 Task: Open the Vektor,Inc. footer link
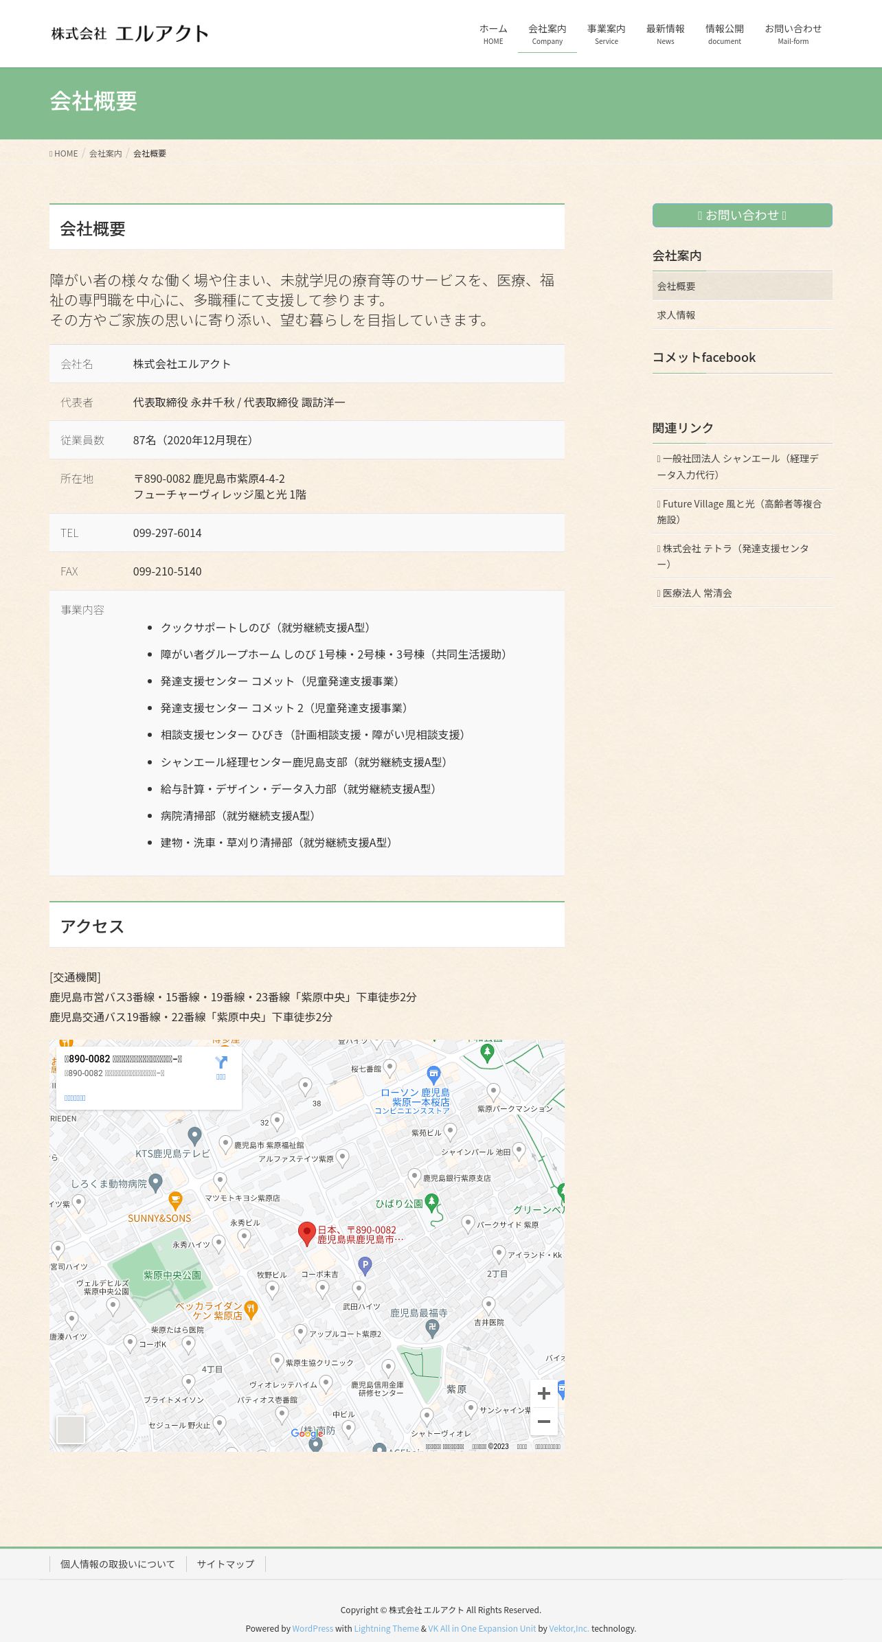pyautogui.click(x=569, y=1628)
